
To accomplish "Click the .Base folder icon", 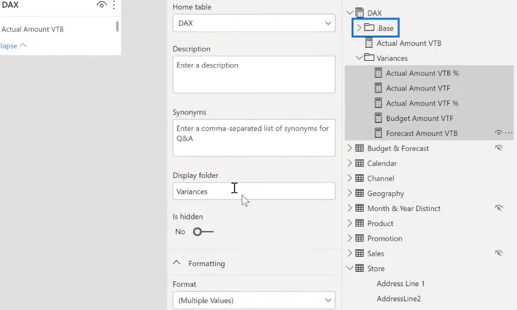I will point(369,27).
